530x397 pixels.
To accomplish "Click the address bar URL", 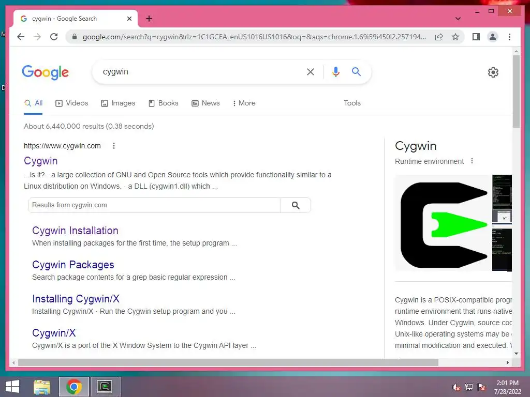I will 254,37.
